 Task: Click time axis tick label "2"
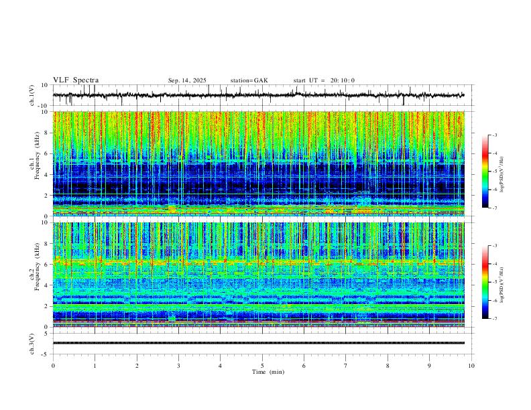click(x=137, y=366)
